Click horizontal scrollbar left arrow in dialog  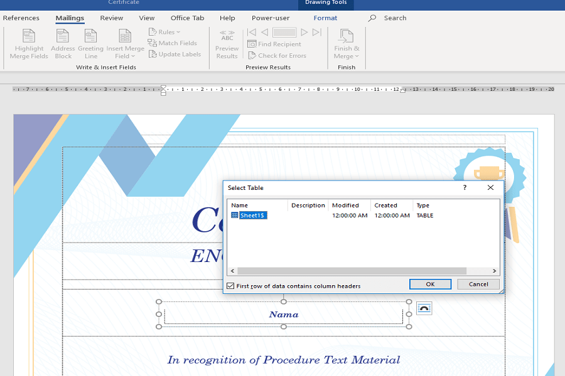coord(232,271)
